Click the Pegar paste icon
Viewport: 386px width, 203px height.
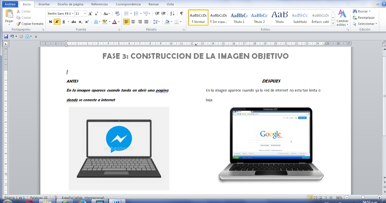(x=9, y=14)
